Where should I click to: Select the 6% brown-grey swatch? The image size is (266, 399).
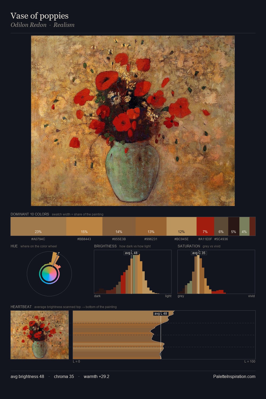coord(221,226)
